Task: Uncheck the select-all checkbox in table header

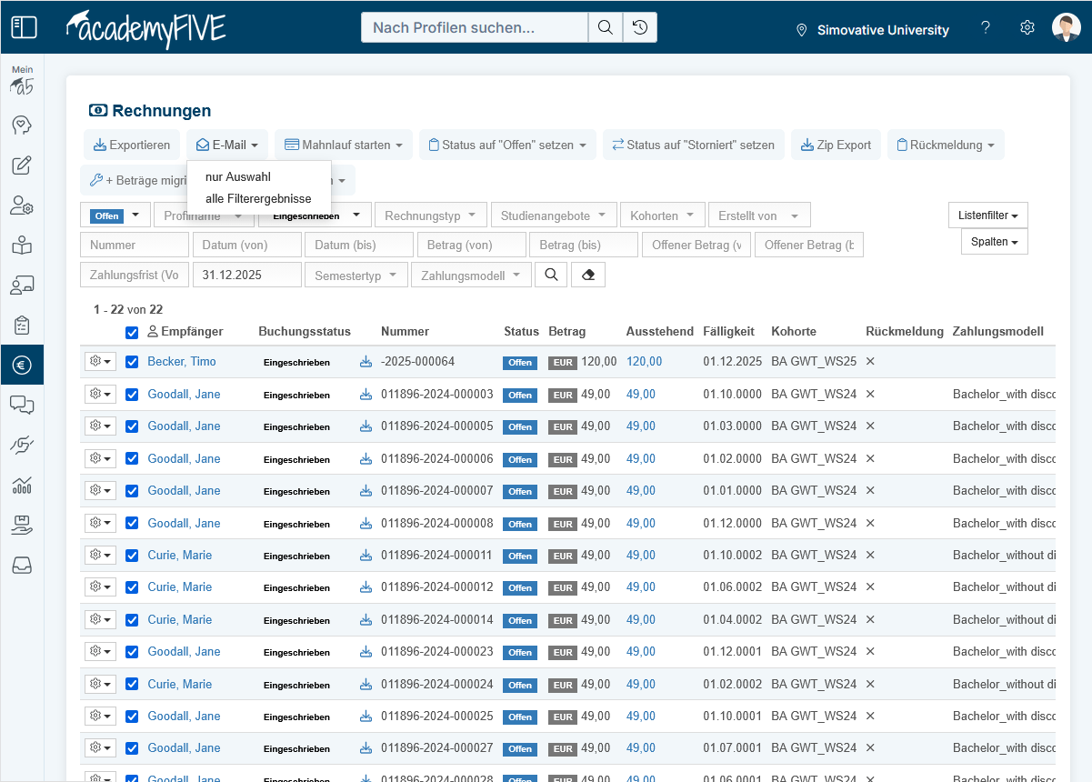Action: pos(132,333)
